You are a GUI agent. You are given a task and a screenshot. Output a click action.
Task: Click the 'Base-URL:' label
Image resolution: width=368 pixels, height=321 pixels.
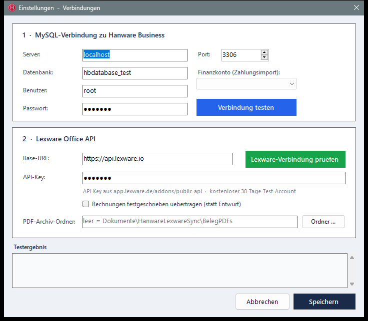point(36,158)
